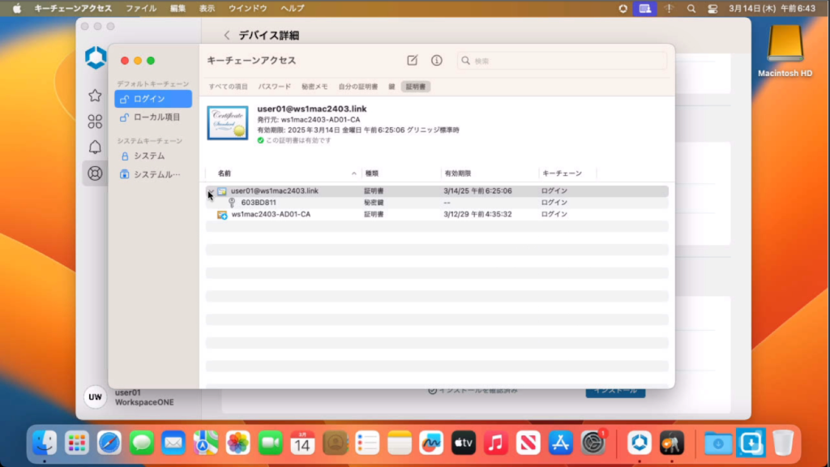Image resolution: width=830 pixels, height=467 pixels.
Task: Switch to the 自分の証明書 tab
Action: point(357,86)
